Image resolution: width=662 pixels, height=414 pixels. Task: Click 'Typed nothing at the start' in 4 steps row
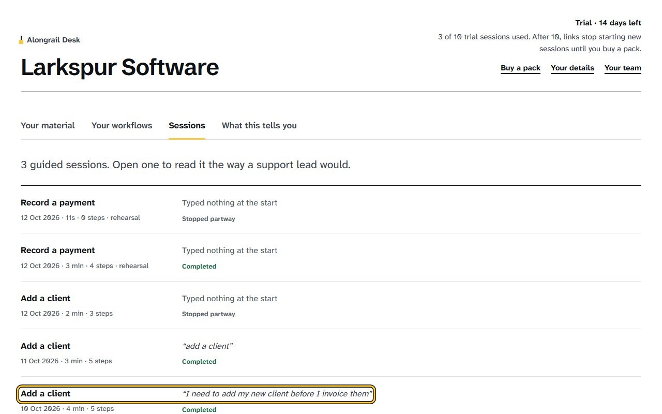coord(230,250)
